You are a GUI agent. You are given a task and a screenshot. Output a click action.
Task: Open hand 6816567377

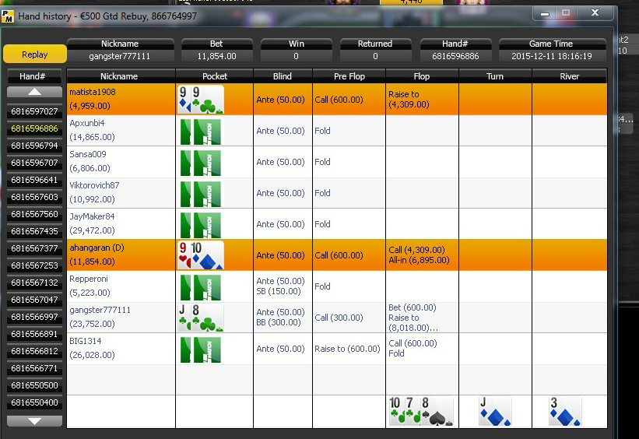[x=35, y=248]
